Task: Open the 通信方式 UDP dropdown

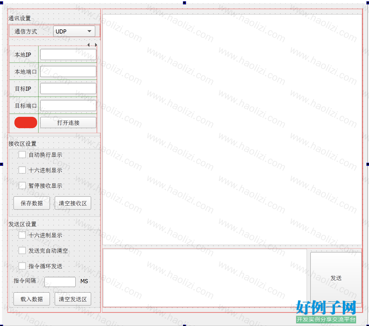Action: coord(74,31)
